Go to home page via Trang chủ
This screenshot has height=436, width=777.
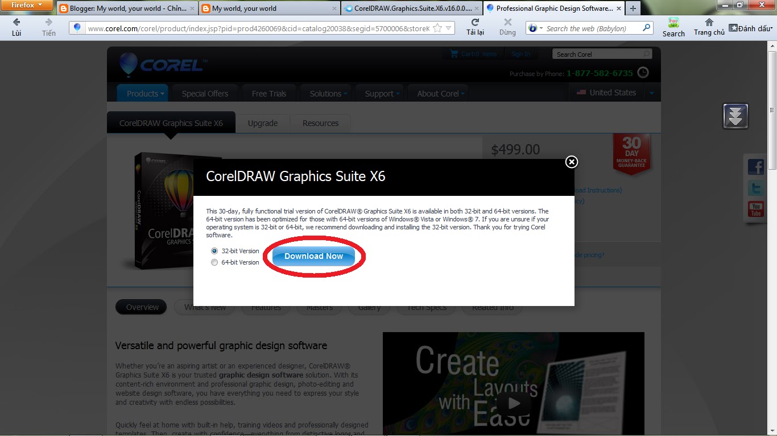[x=709, y=23]
